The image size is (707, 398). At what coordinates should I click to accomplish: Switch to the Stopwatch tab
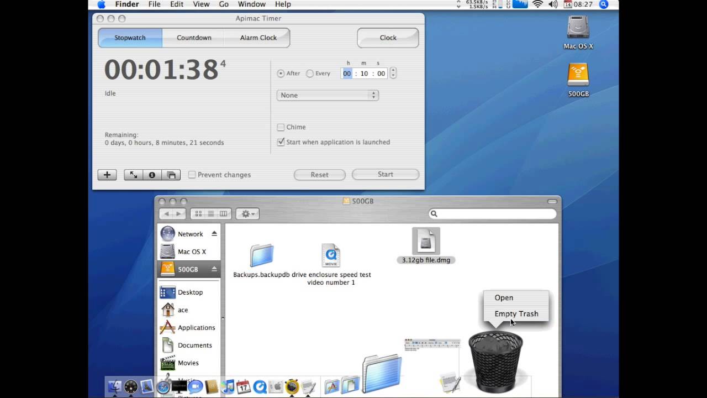[130, 38]
